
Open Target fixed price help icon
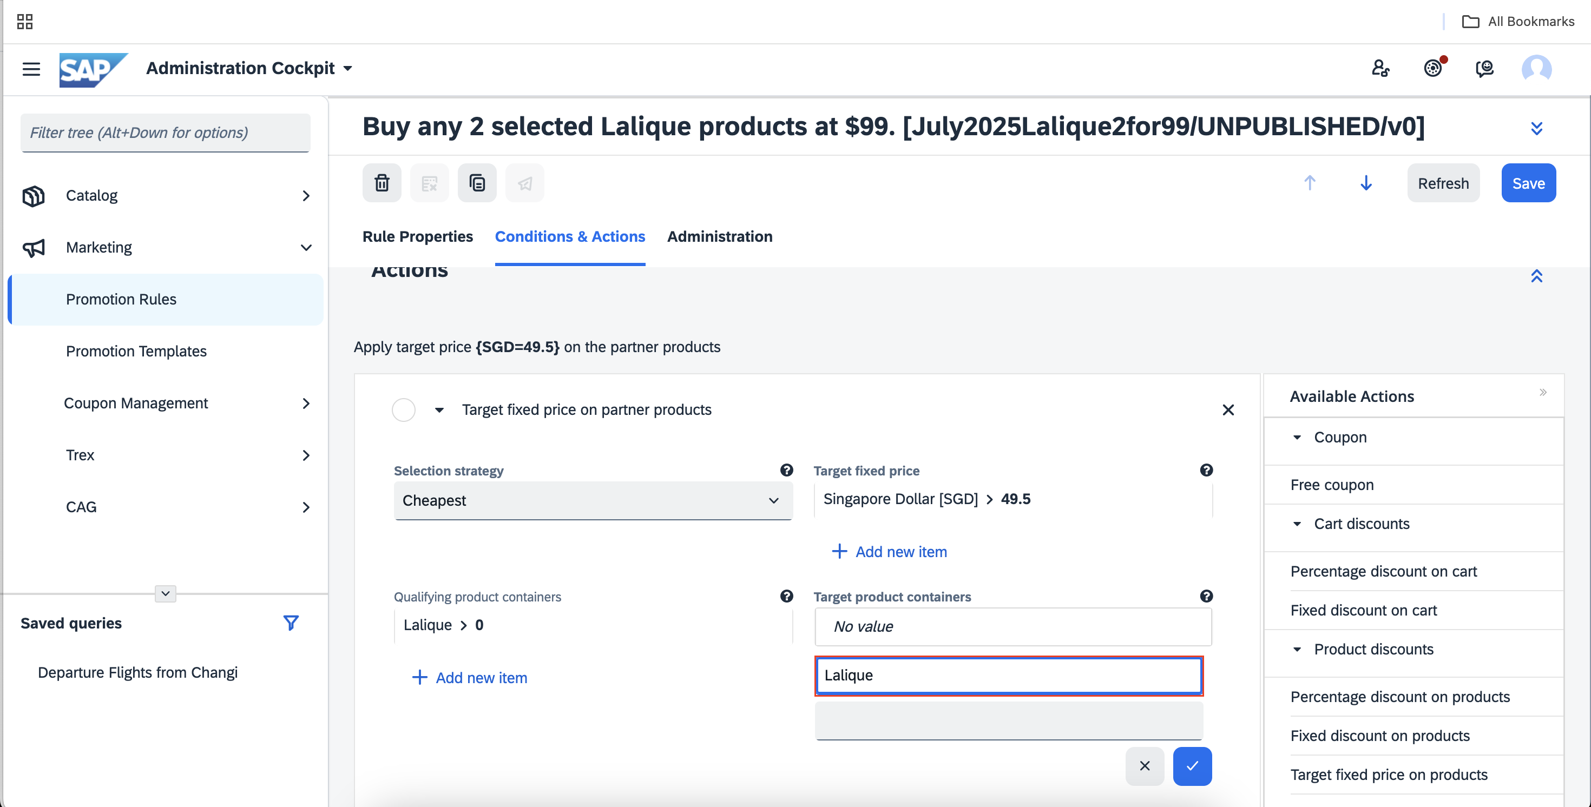(1206, 471)
